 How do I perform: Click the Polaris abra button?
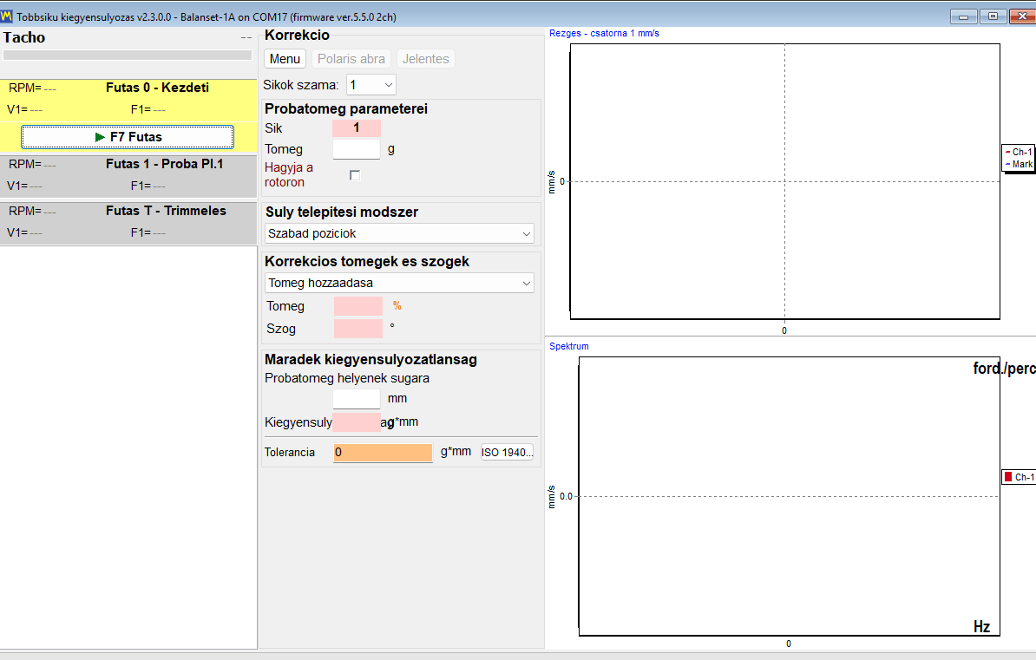(x=351, y=59)
